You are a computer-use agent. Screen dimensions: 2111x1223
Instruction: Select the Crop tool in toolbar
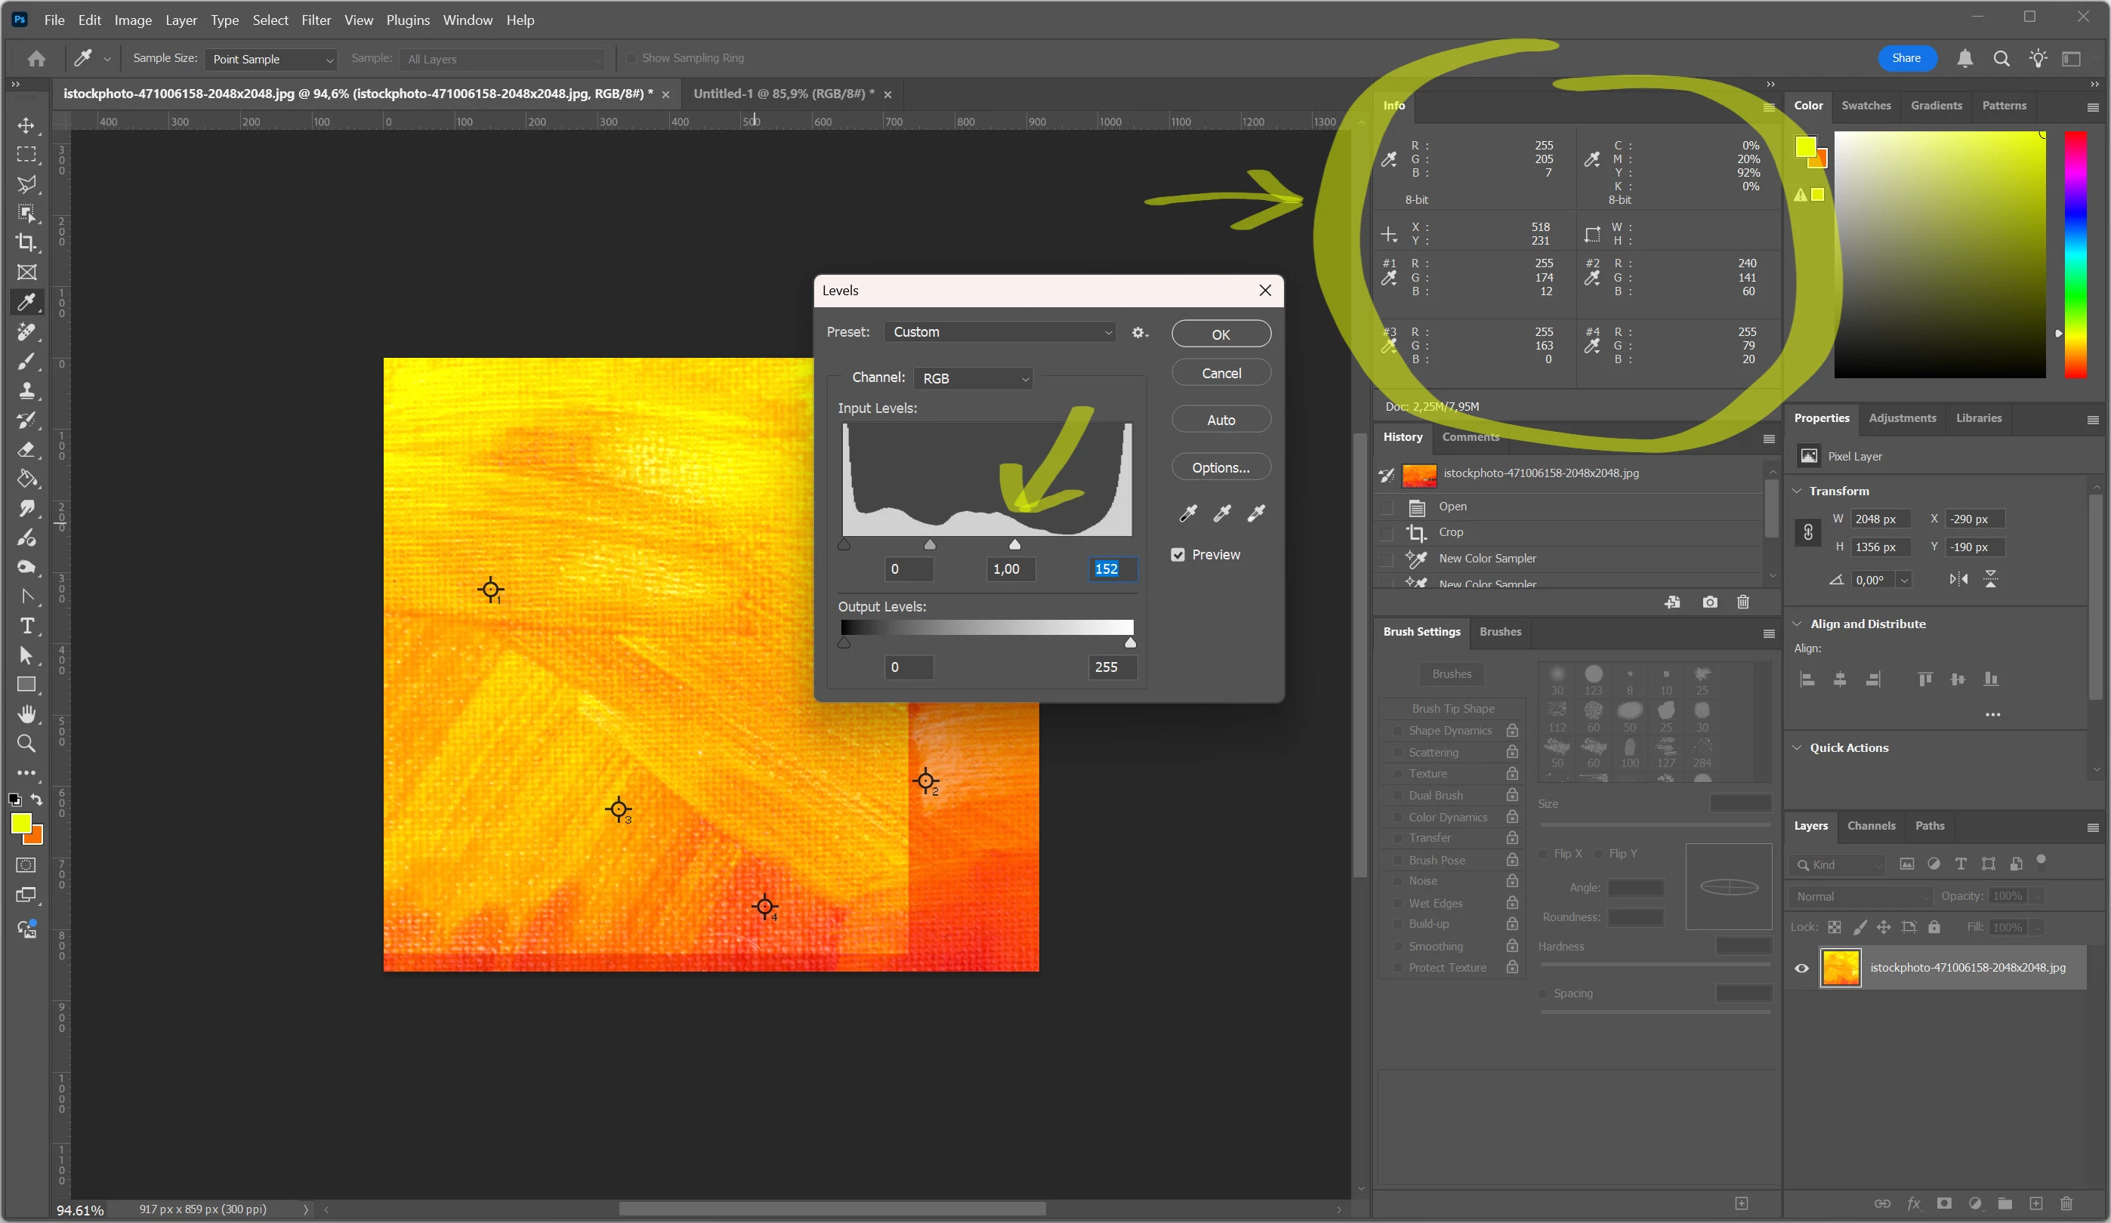click(26, 243)
